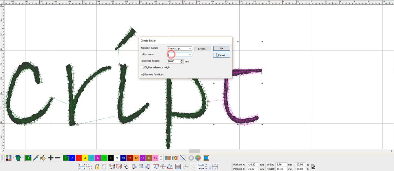This screenshot has width=394, height=171.
Task: Confirm the dialog with OK
Action: (x=221, y=49)
